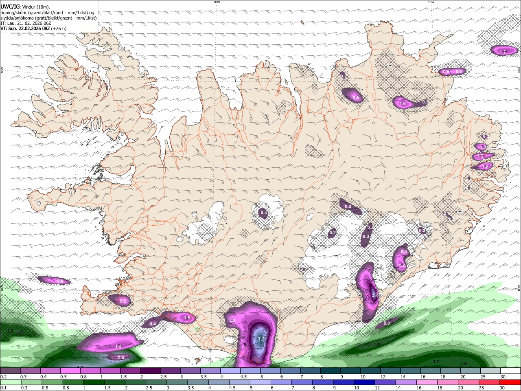This screenshot has height=391, width=521.
Task: Select bright red 30 swatch in lower legend
Action: (x=510, y=382)
